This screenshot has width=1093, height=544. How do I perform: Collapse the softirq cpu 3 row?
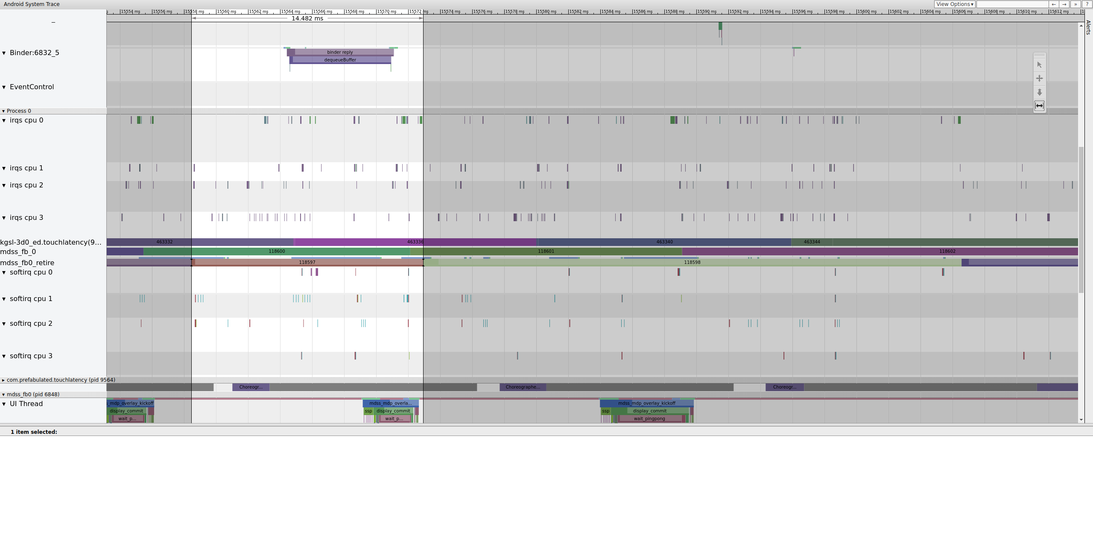pyautogui.click(x=4, y=356)
